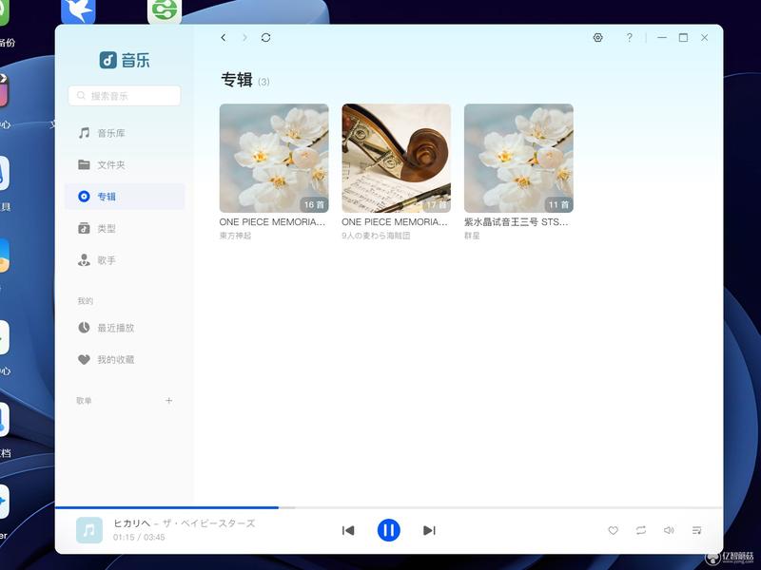Add a new playlist with plus icon
The image size is (761, 570).
pyautogui.click(x=168, y=400)
